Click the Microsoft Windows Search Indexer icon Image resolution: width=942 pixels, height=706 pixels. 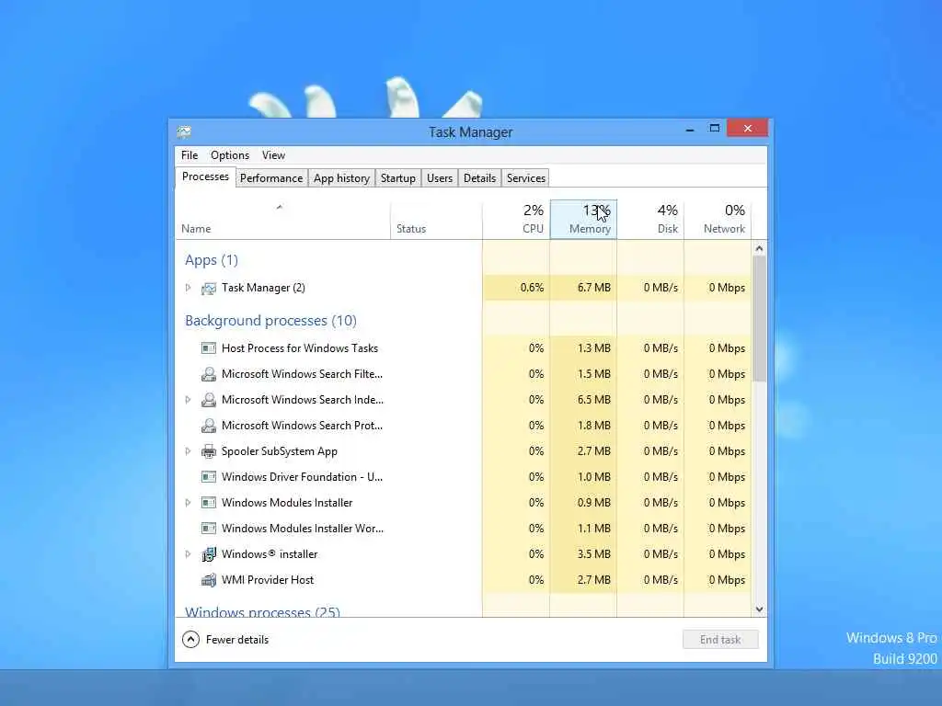click(x=209, y=400)
